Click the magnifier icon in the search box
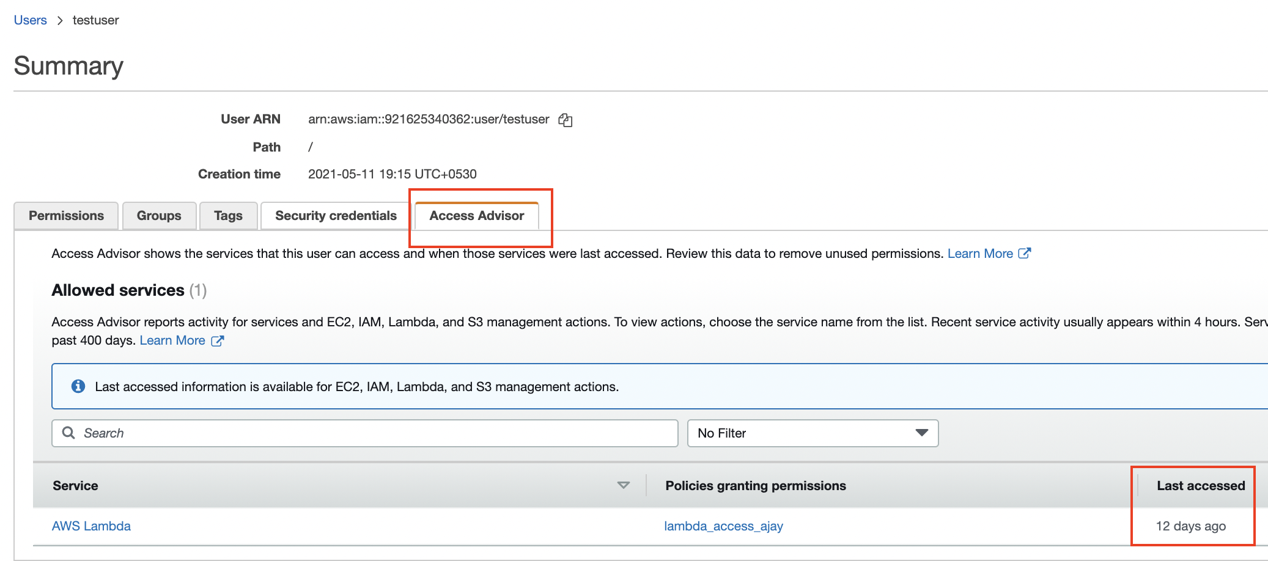Viewport: 1268px width, 561px height. 68,433
